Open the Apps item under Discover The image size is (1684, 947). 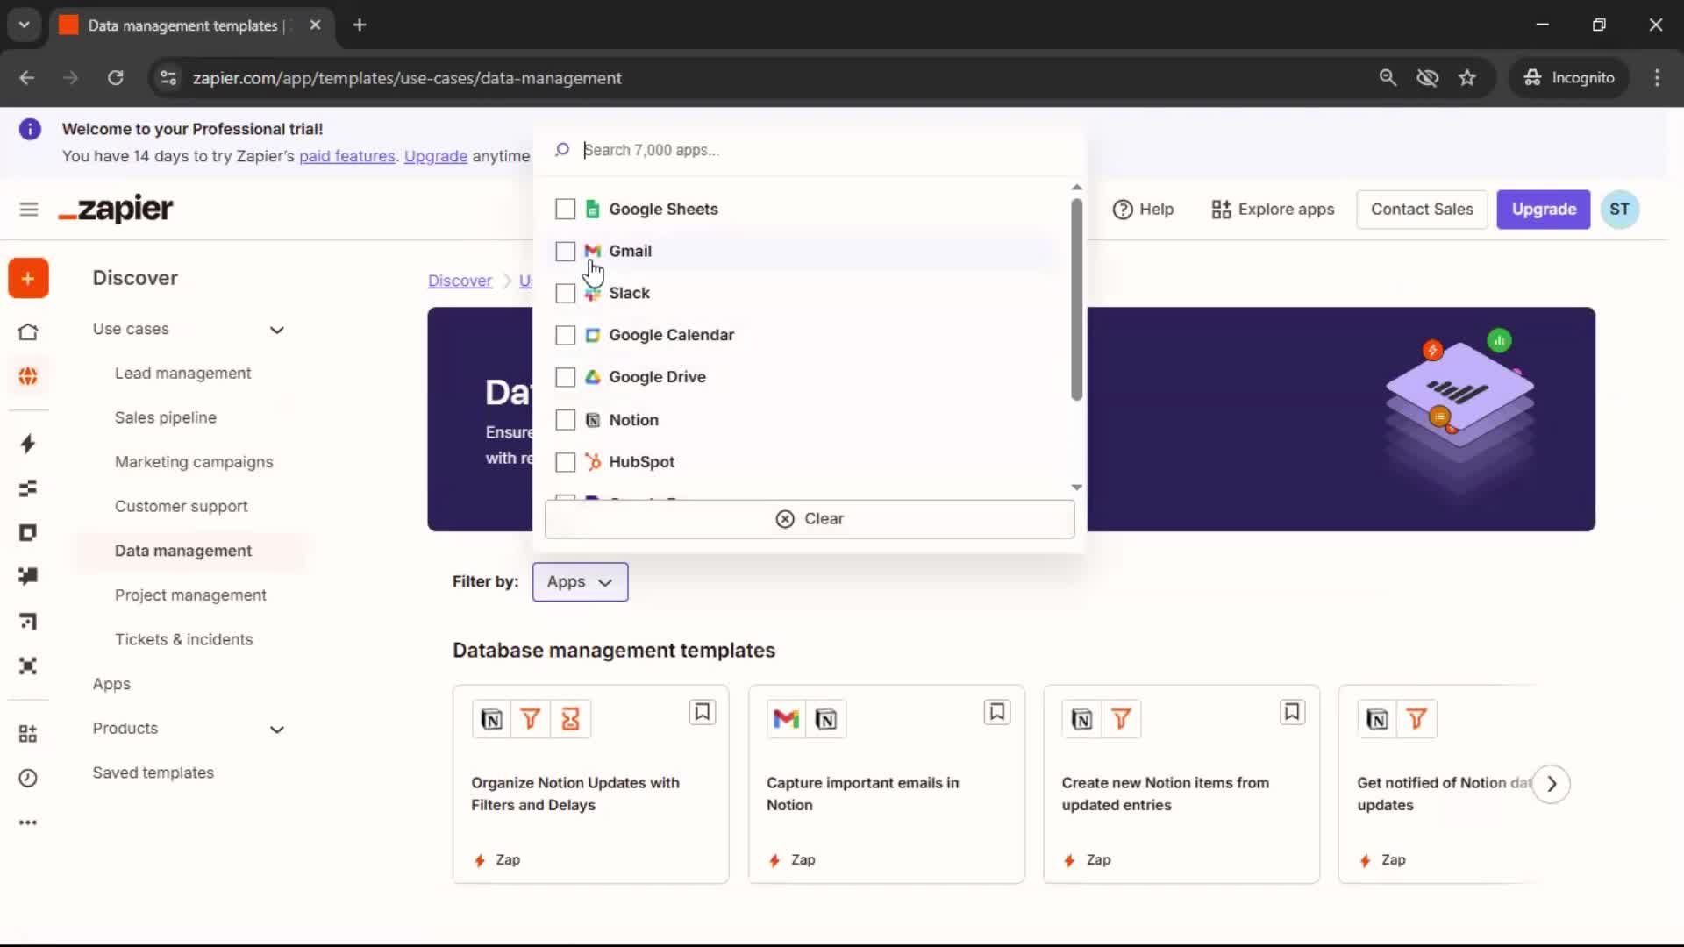(x=111, y=685)
